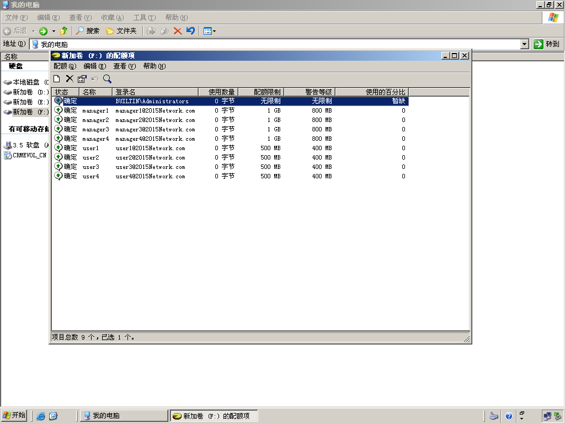This screenshot has height=424, width=565.
Task: Click the green Forward arrow icon
Action: point(43,31)
